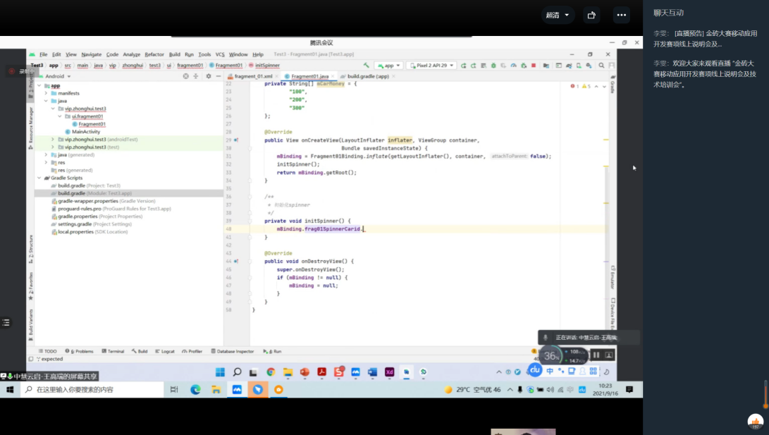Open Microsoft Edge from the taskbar
Image resolution: width=769 pixels, height=435 pixels.
pos(195,389)
